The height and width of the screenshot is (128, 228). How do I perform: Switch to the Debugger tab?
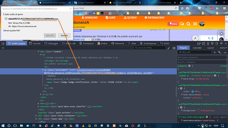point(51,43)
